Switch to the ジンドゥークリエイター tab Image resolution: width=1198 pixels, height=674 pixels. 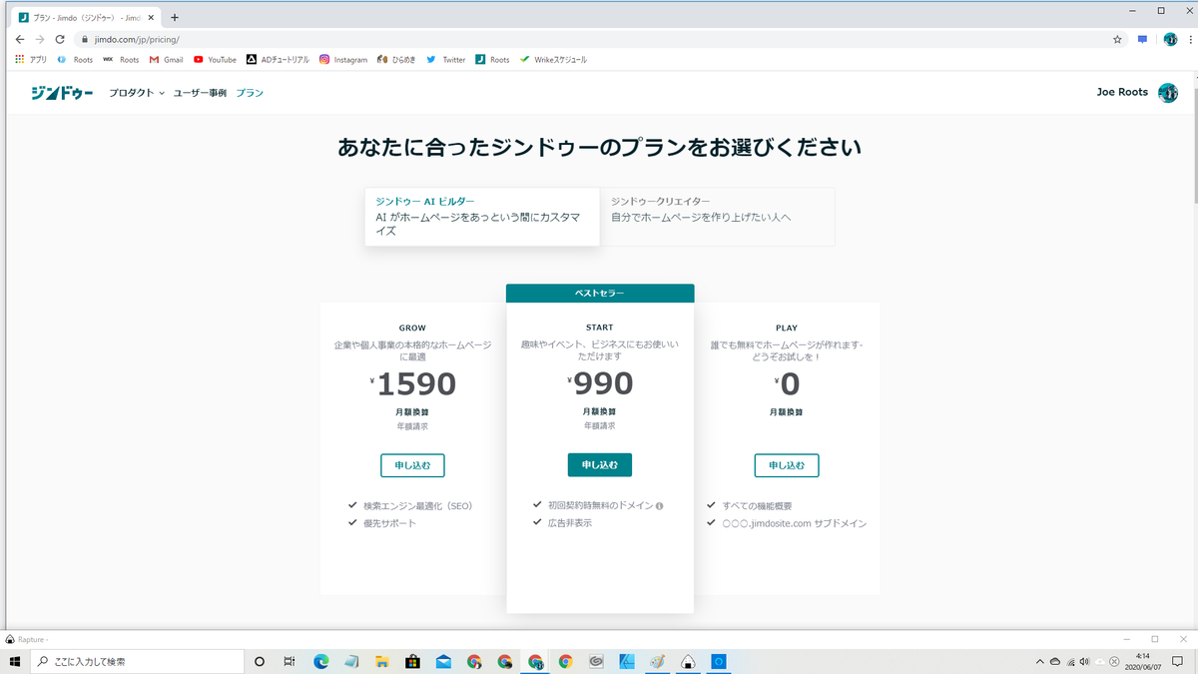coord(718,217)
